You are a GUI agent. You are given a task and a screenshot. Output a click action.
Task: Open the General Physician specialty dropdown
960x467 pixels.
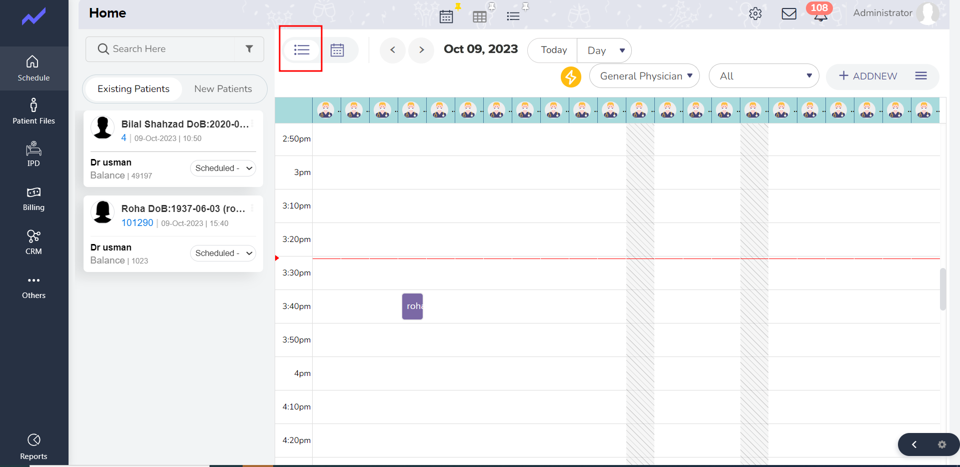coord(644,76)
